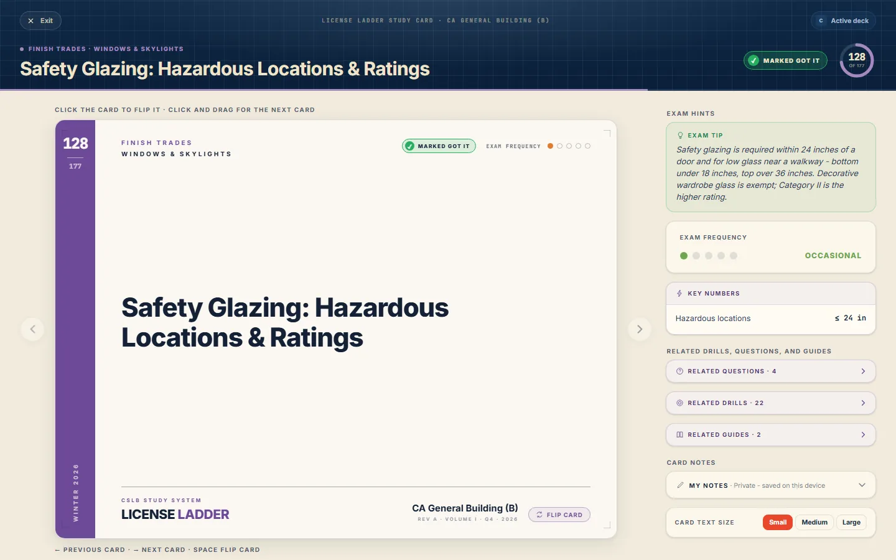Click the lightning bolt icon beside Key Numbers
The height and width of the screenshot is (560, 896).
pyautogui.click(x=679, y=294)
